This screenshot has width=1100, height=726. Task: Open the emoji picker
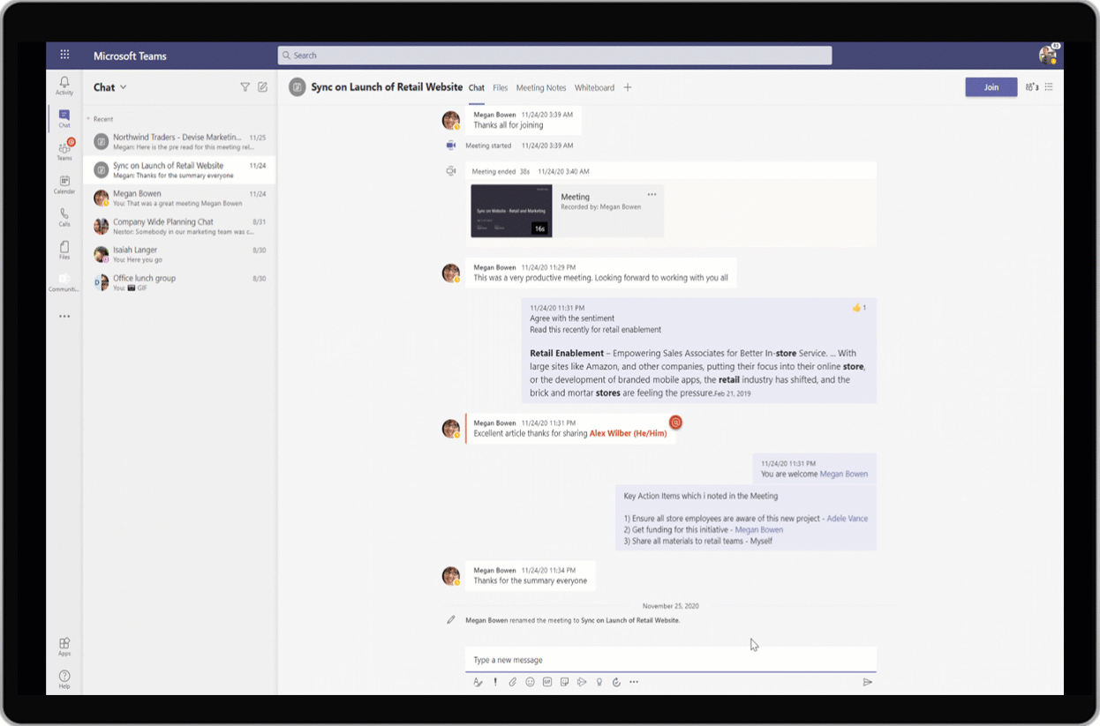(530, 682)
